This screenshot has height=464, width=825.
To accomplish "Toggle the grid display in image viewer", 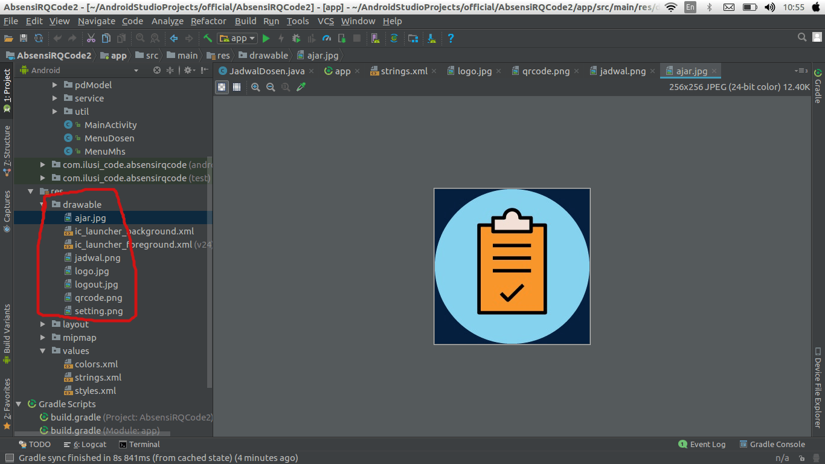I will [237, 87].
